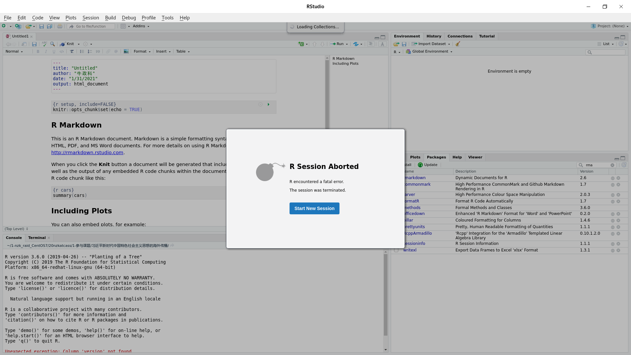Run the knitr setup code chunk
The width and height of the screenshot is (631, 355).
point(269,104)
